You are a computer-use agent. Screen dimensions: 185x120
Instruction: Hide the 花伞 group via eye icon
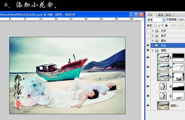pyautogui.click(x=148, y=45)
